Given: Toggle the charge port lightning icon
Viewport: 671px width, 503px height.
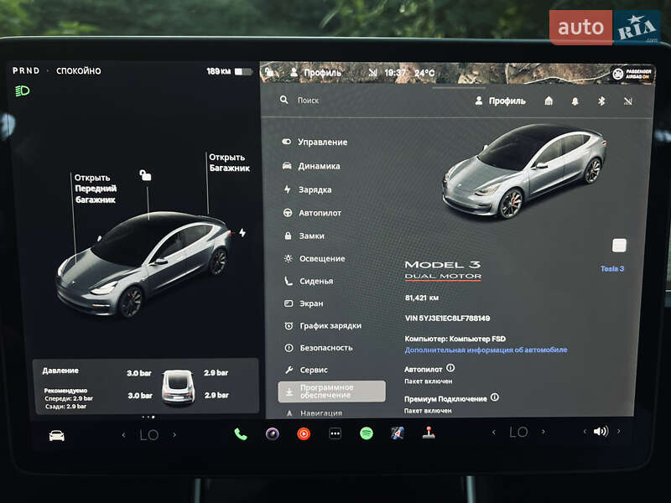Looking at the screenshot, I should coord(242,232).
